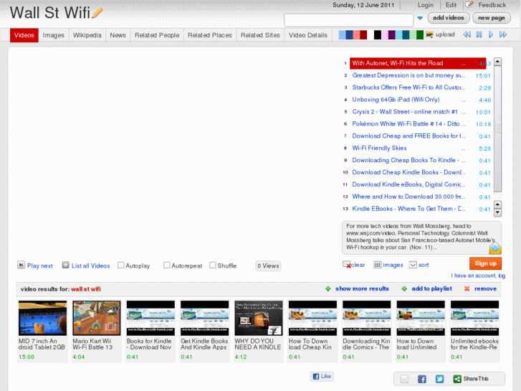Click the orange Sign up button
Image resolution: width=521 pixels, height=391 pixels.
click(485, 263)
